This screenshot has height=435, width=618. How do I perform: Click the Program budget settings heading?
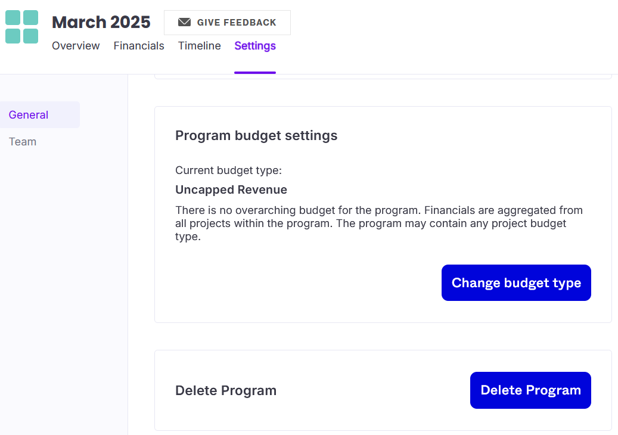coord(256,135)
